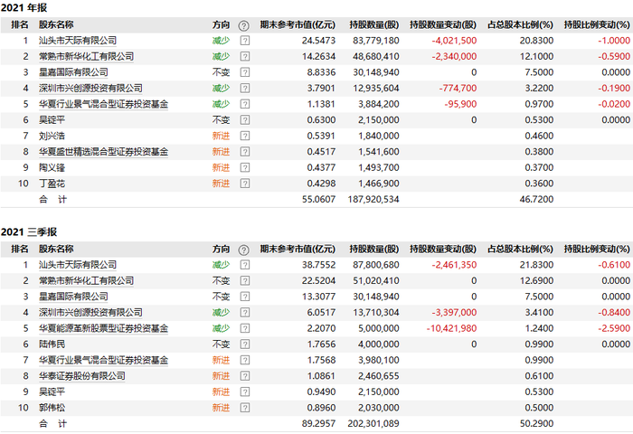The image size is (633, 434).
Task: Open 星嘉国际有限公司 link in 2021 三季报
Action: click(73, 297)
